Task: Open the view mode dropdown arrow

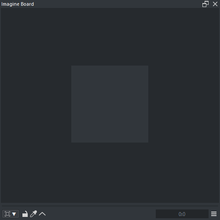Action: tap(14, 214)
